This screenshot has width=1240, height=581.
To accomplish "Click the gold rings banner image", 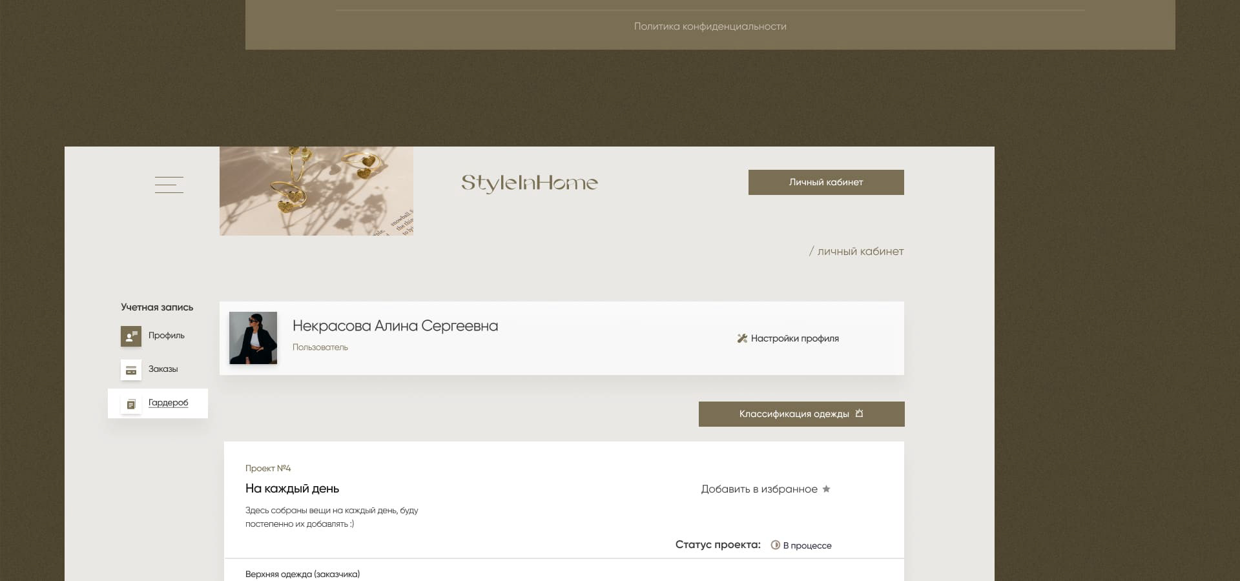I will pos(316,191).
